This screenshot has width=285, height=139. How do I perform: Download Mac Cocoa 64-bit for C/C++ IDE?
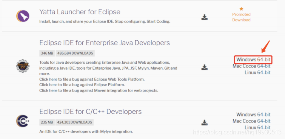264,121
